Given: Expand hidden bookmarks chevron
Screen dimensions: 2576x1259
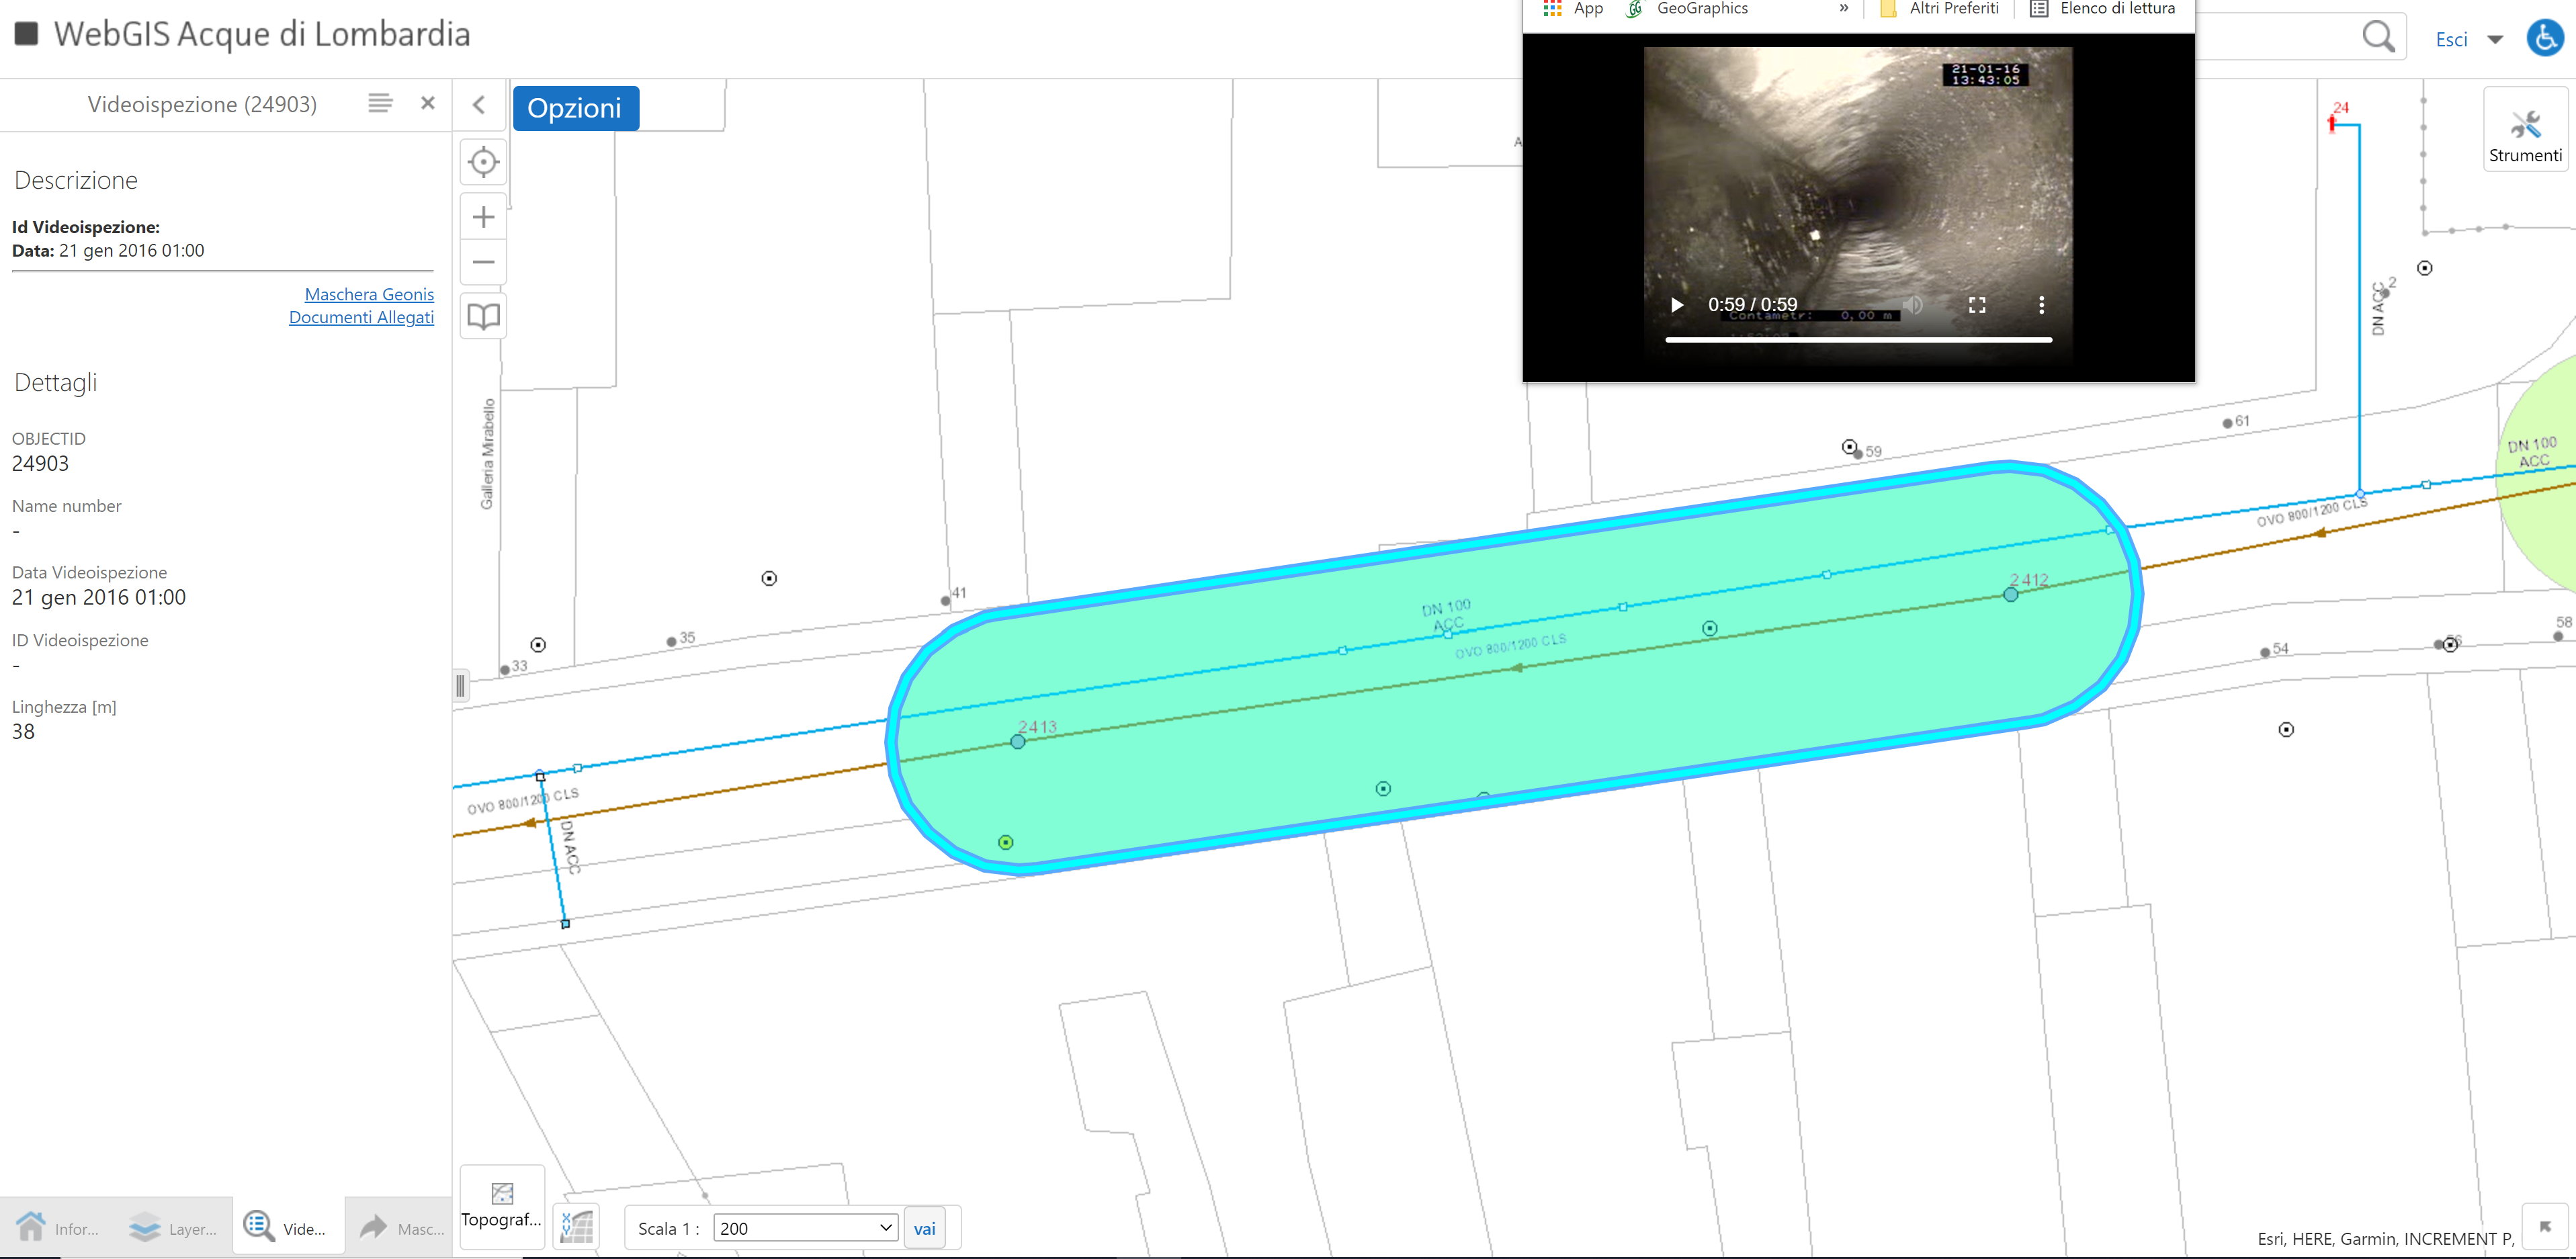Looking at the screenshot, I should [x=1844, y=8].
